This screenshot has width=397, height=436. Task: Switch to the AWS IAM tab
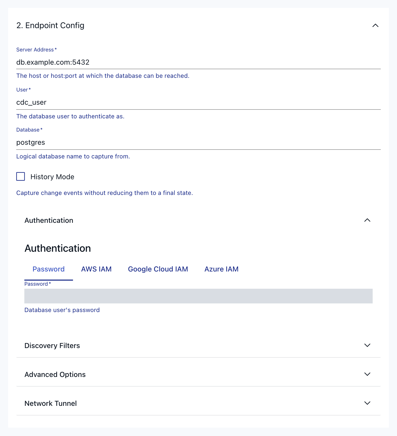(96, 269)
